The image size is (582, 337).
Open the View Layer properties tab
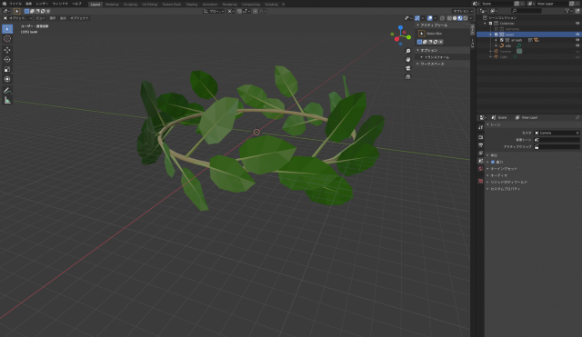[481, 153]
